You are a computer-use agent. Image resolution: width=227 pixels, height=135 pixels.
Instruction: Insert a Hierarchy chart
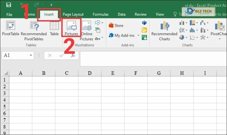tap(192, 23)
